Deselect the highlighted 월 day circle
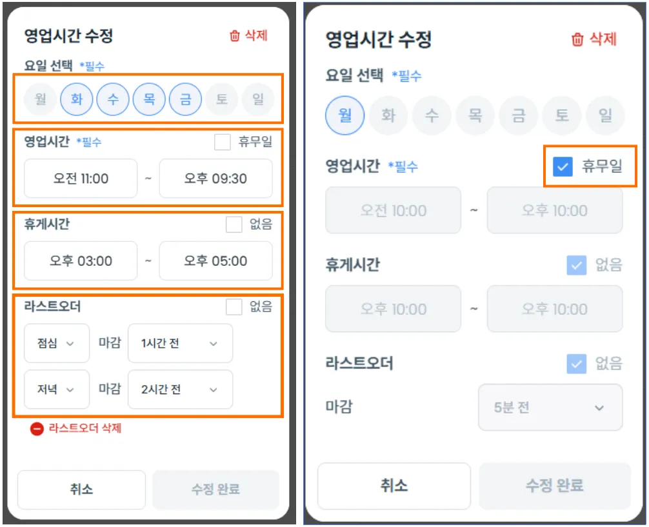Viewport: 649px width, 527px height. click(345, 116)
